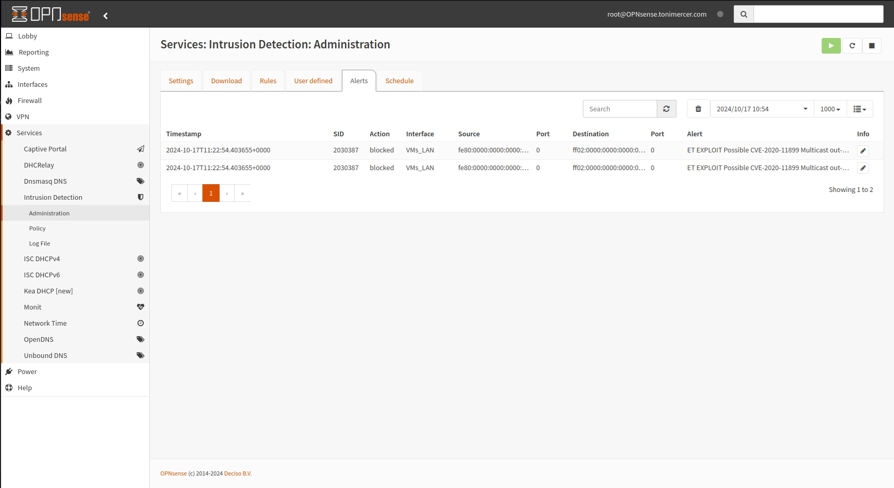Go to last page of alerts
The height and width of the screenshot is (488, 894).
pyautogui.click(x=242, y=193)
